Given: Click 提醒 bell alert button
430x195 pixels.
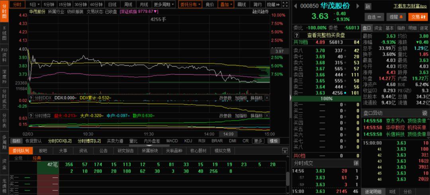Looking at the screenshot, I should coord(396,17).
